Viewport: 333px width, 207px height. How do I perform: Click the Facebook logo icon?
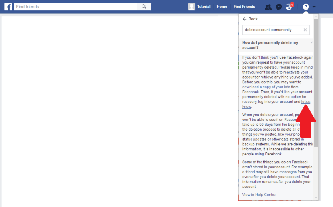click(x=8, y=7)
